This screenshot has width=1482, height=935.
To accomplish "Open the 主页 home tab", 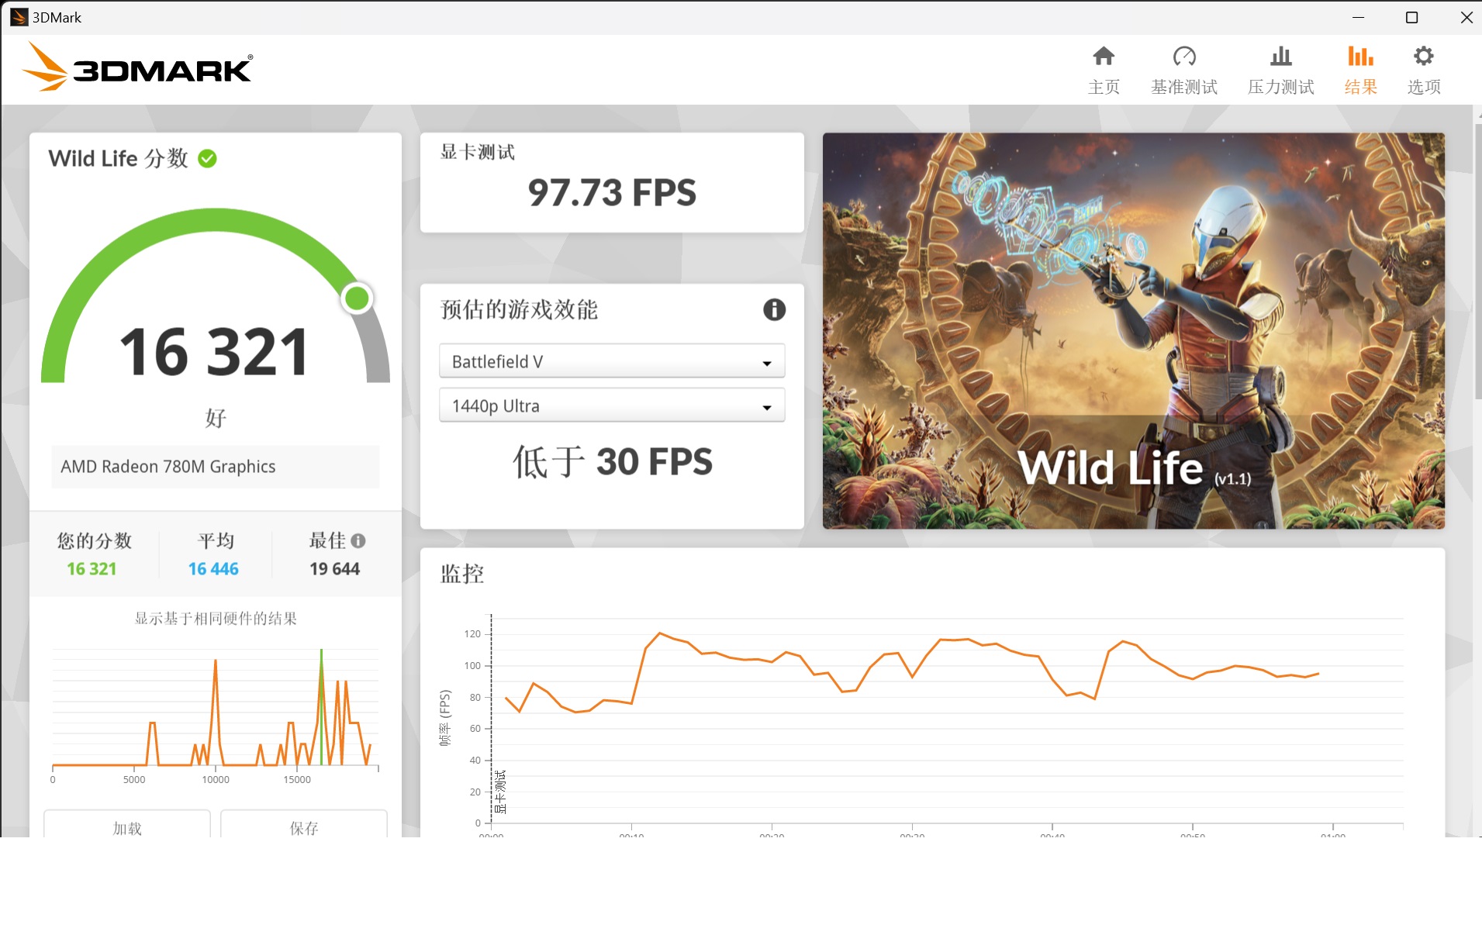I will (1104, 70).
